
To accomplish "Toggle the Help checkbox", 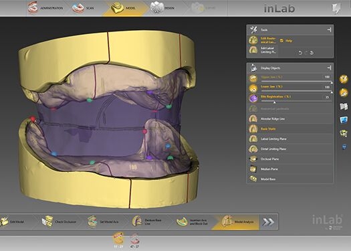I will pyautogui.click(x=281, y=41).
